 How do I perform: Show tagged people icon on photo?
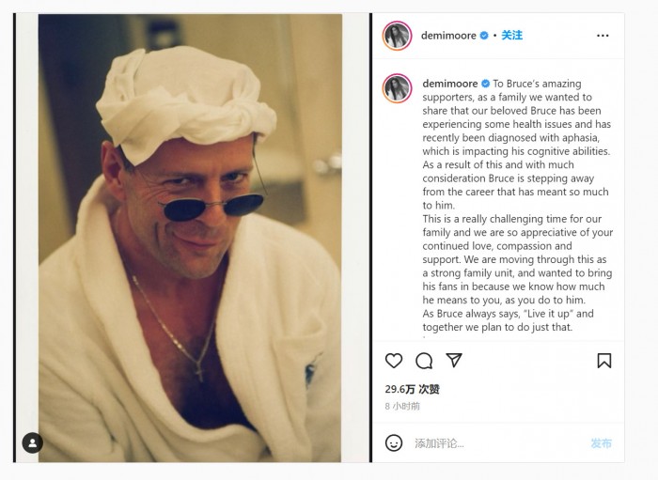coord(32,442)
